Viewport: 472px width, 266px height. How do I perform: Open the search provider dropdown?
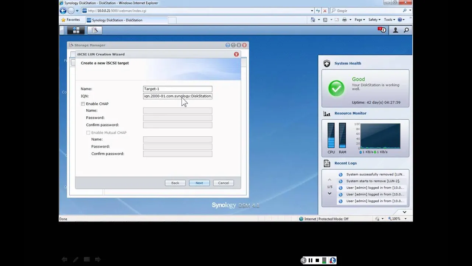point(409,11)
